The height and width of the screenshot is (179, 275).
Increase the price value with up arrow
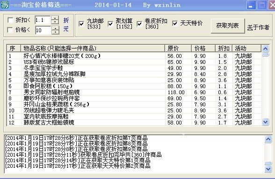pos(55,28)
